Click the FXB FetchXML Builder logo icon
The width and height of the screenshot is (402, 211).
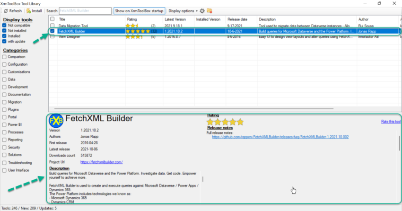[x=56, y=121]
